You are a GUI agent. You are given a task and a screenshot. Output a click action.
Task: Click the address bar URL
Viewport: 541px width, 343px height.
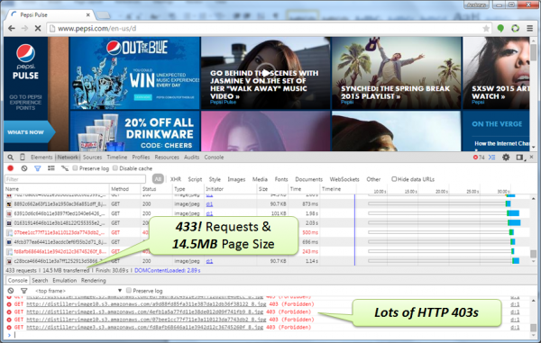(97, 28)
